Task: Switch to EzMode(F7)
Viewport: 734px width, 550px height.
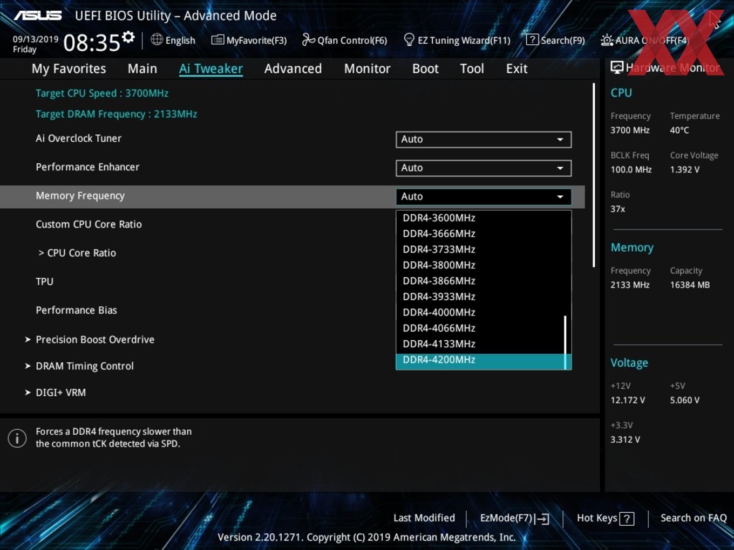Action: point(514,518)
